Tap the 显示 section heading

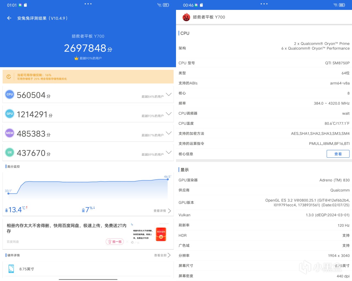(185, 170)
